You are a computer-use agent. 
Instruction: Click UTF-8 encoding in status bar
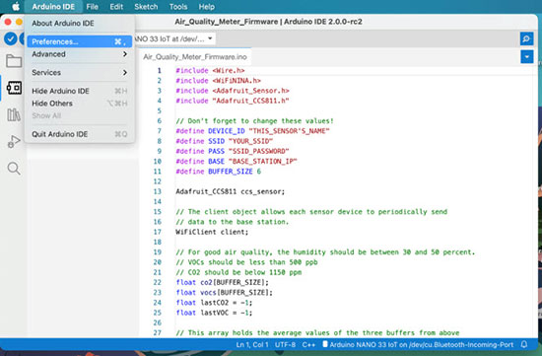click(x=285, y=345)
